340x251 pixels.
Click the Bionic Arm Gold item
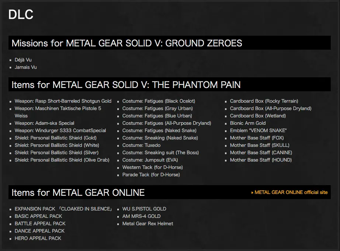(248, 123)
